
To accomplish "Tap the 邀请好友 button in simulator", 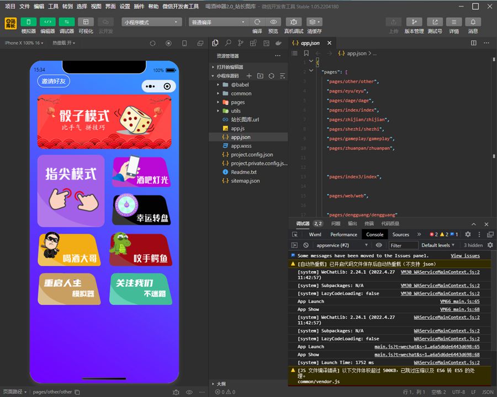I will [x=54, y=81].
